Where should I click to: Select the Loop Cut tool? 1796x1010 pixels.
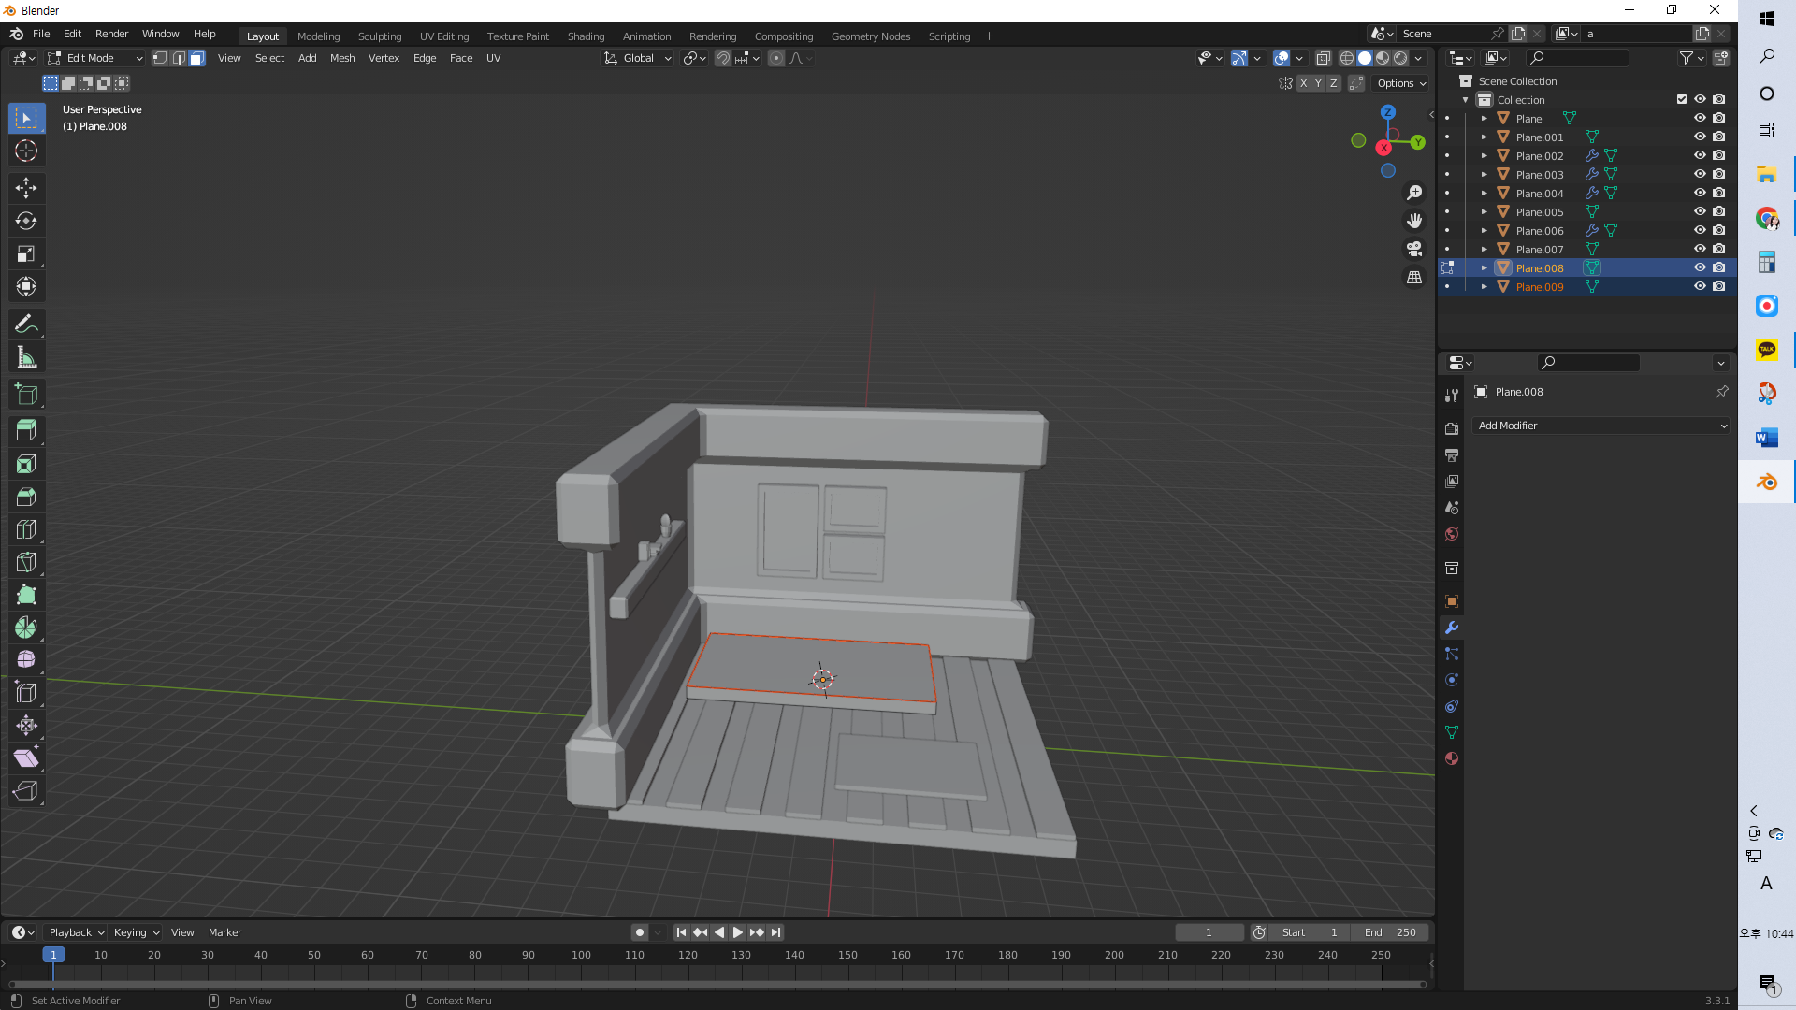click(26, 529)
